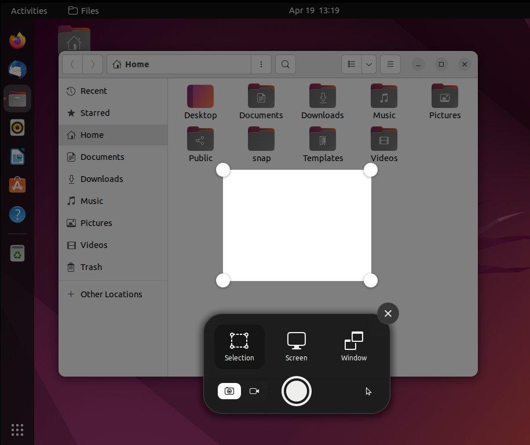This screenshot has height=445, width=530.
Task: Open the path bar options menu
Action: pos(261,64)
